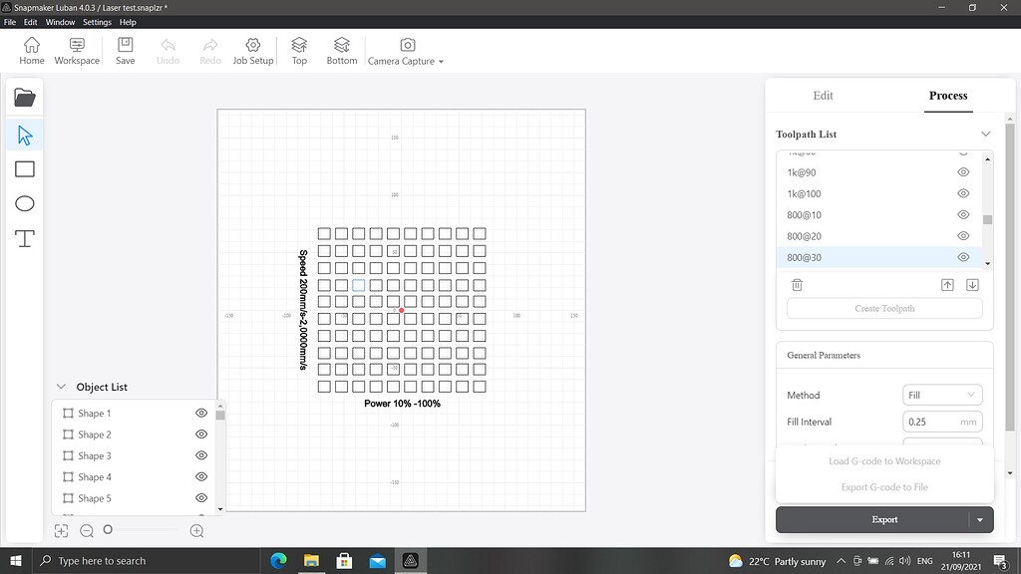Viewport: 1021px width, 574px height.
Task: Collapse the Toolpath List panel
Action: click(x=986, y=133)
